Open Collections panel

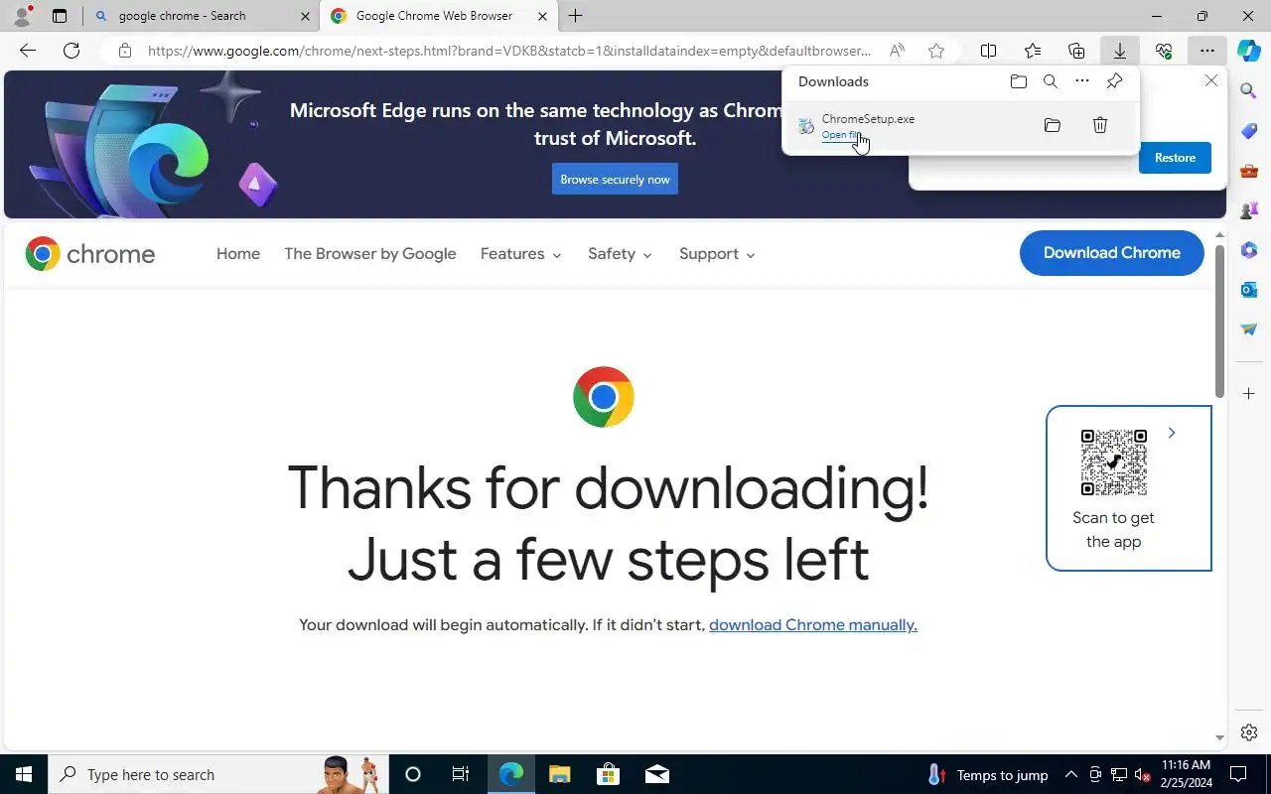[x=1076, y=51]
